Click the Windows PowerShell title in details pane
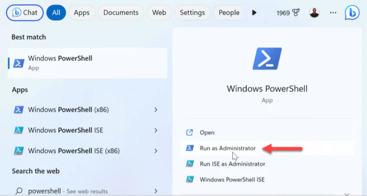 [x=267, y=88]
